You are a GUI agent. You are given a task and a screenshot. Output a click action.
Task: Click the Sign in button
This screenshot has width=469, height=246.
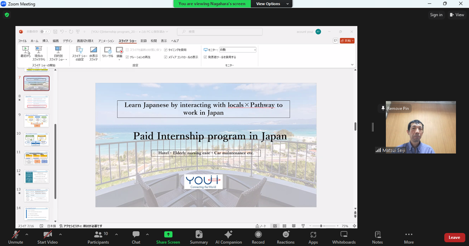[436, 15]
